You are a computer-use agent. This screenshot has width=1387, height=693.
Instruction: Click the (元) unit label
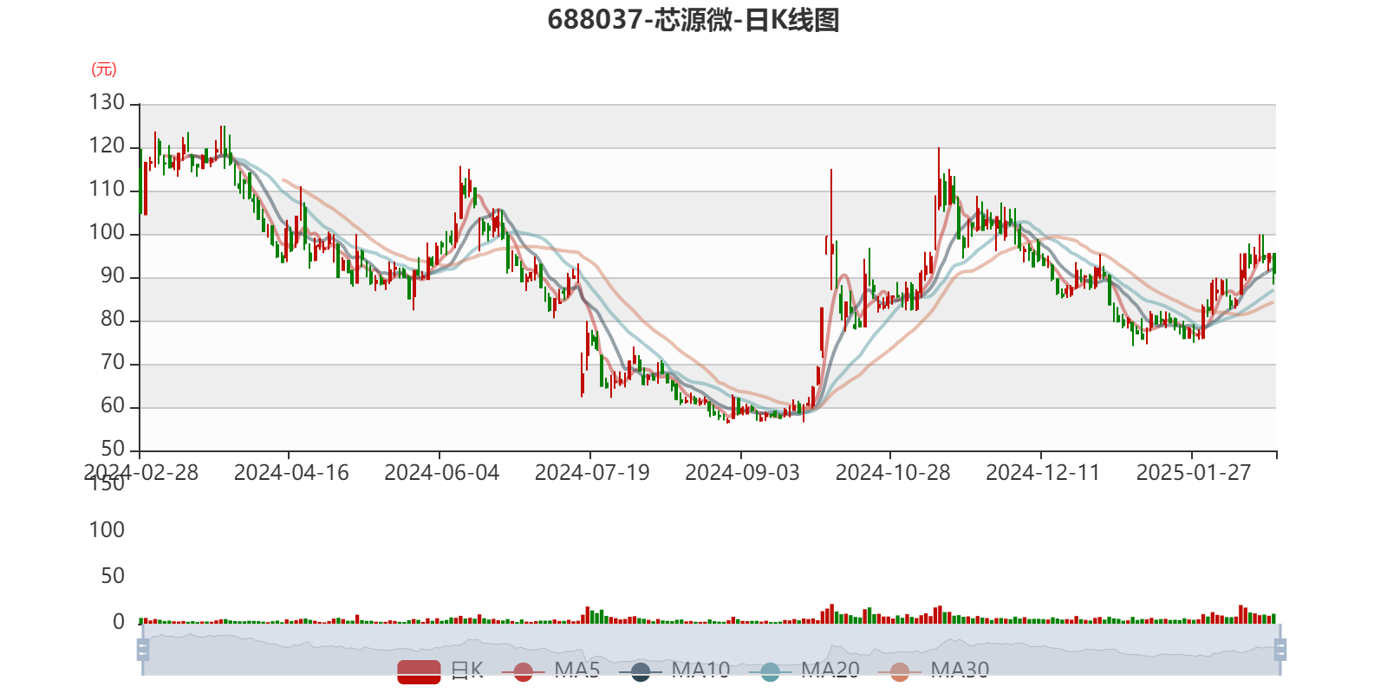coord(104,69)
